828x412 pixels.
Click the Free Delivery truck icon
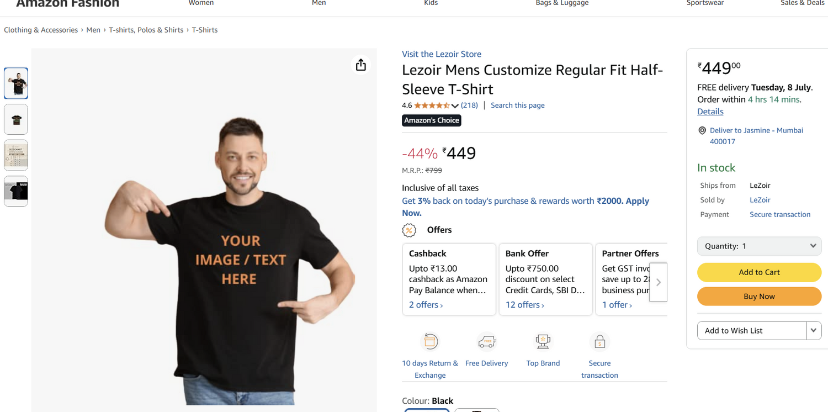click(486, 342)
